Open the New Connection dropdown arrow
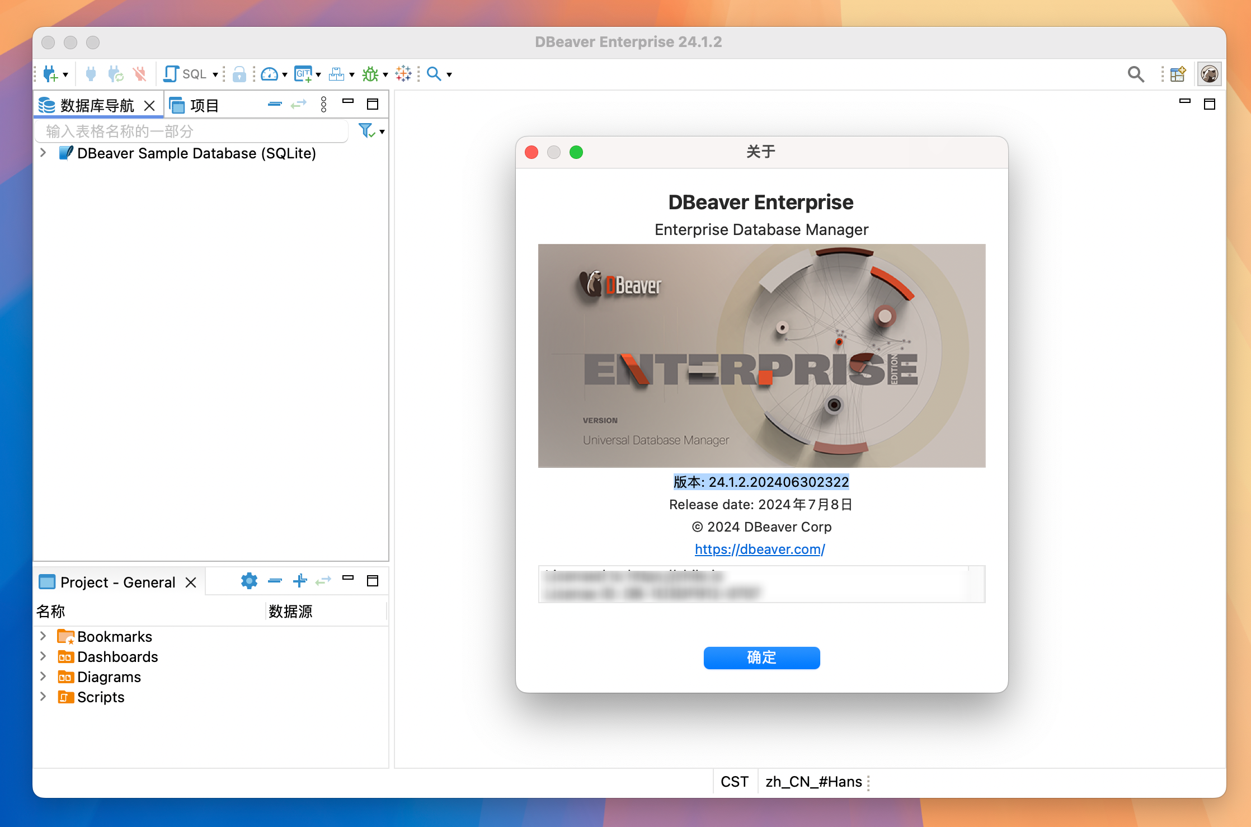This screenshot has height=827, width=1251. 65,74
